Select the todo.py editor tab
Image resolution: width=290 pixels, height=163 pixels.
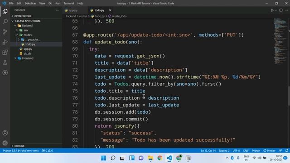click(x=99, y=10)
